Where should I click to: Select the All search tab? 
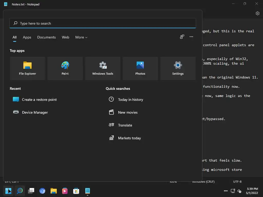15,37
